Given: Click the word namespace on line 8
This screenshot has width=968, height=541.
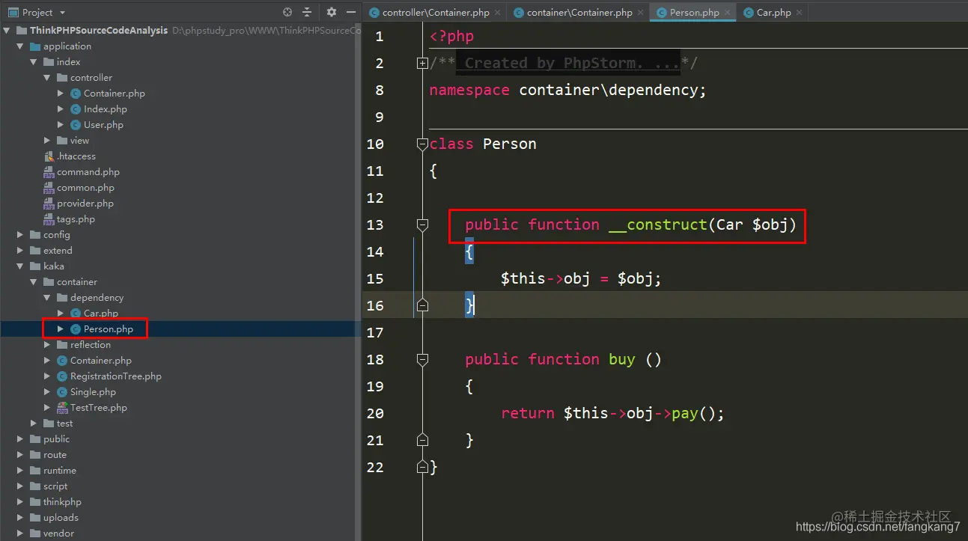Looking at the screenshot, I should (469, 91).
